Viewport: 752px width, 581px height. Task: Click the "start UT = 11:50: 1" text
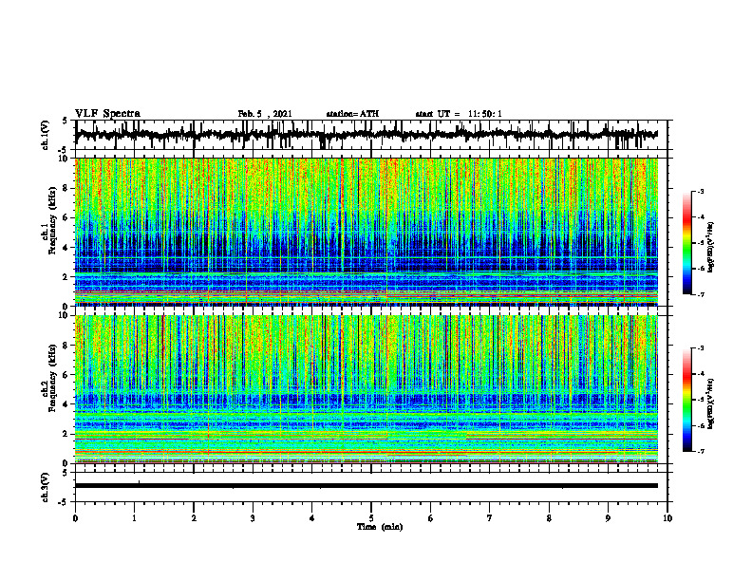pos(459,114)
